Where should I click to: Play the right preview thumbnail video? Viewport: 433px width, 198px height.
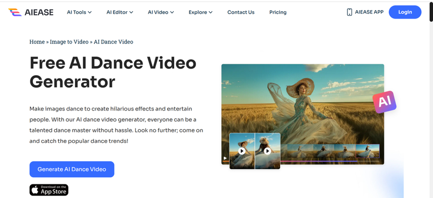tap(267, 151)
